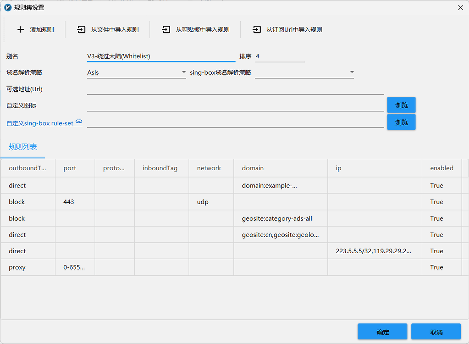Focus the 可选地址(Url) input field
This screenshot has width=469, height=344.
tap(235, 89)
